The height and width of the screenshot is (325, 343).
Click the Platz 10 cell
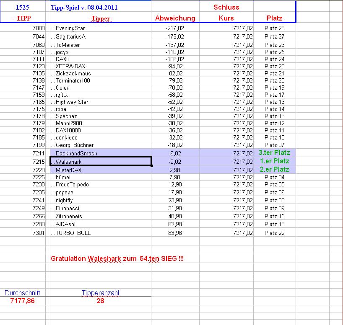[x=275, y=137]
